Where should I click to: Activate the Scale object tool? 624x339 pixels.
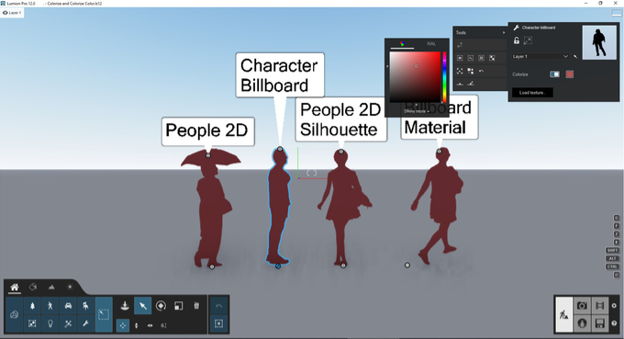[179, 306]
